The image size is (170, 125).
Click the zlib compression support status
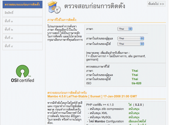click(134, 109)
